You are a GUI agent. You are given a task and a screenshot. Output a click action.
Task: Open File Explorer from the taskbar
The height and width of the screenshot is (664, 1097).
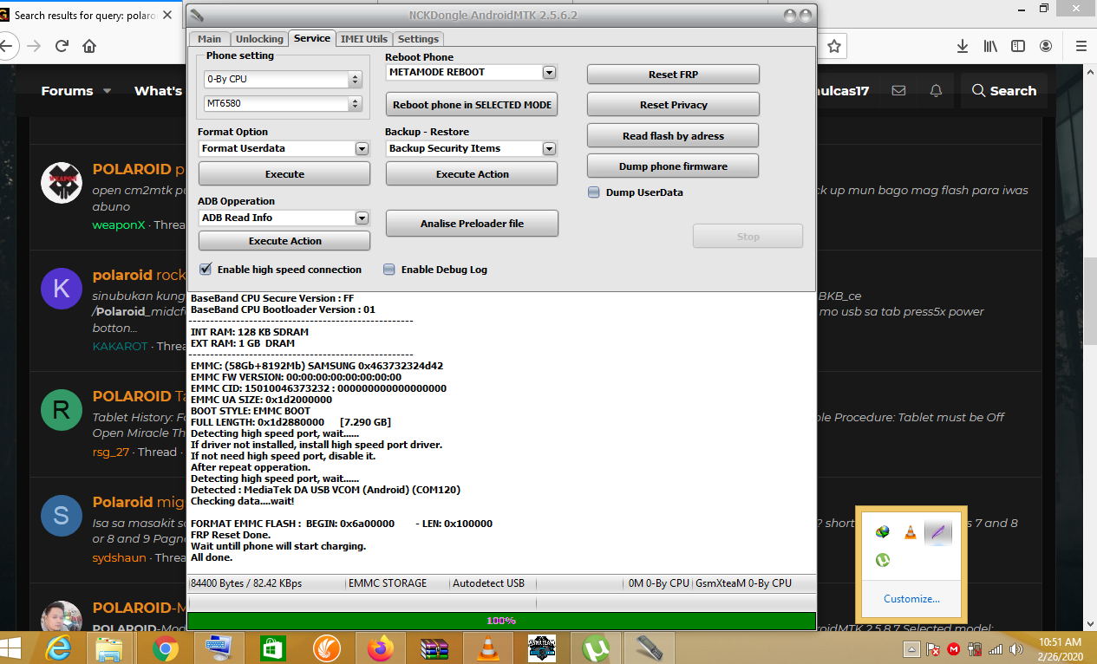(110, 648)
